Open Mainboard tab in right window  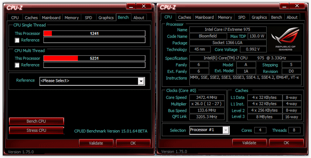204,17
